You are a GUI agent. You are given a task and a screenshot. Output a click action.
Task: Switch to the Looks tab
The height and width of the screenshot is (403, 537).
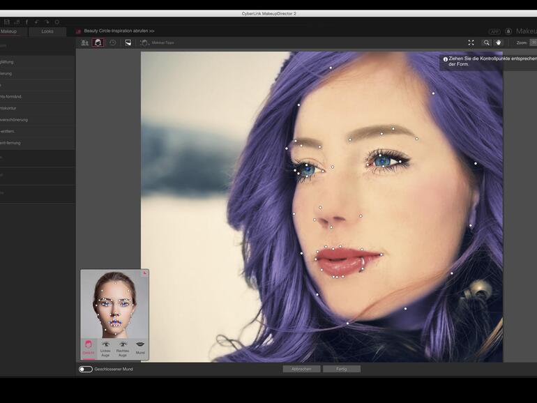47,31
